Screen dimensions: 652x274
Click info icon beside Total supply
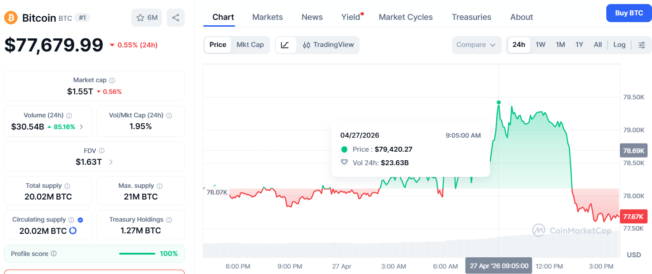pyautogui.click(x=67, y=186)
